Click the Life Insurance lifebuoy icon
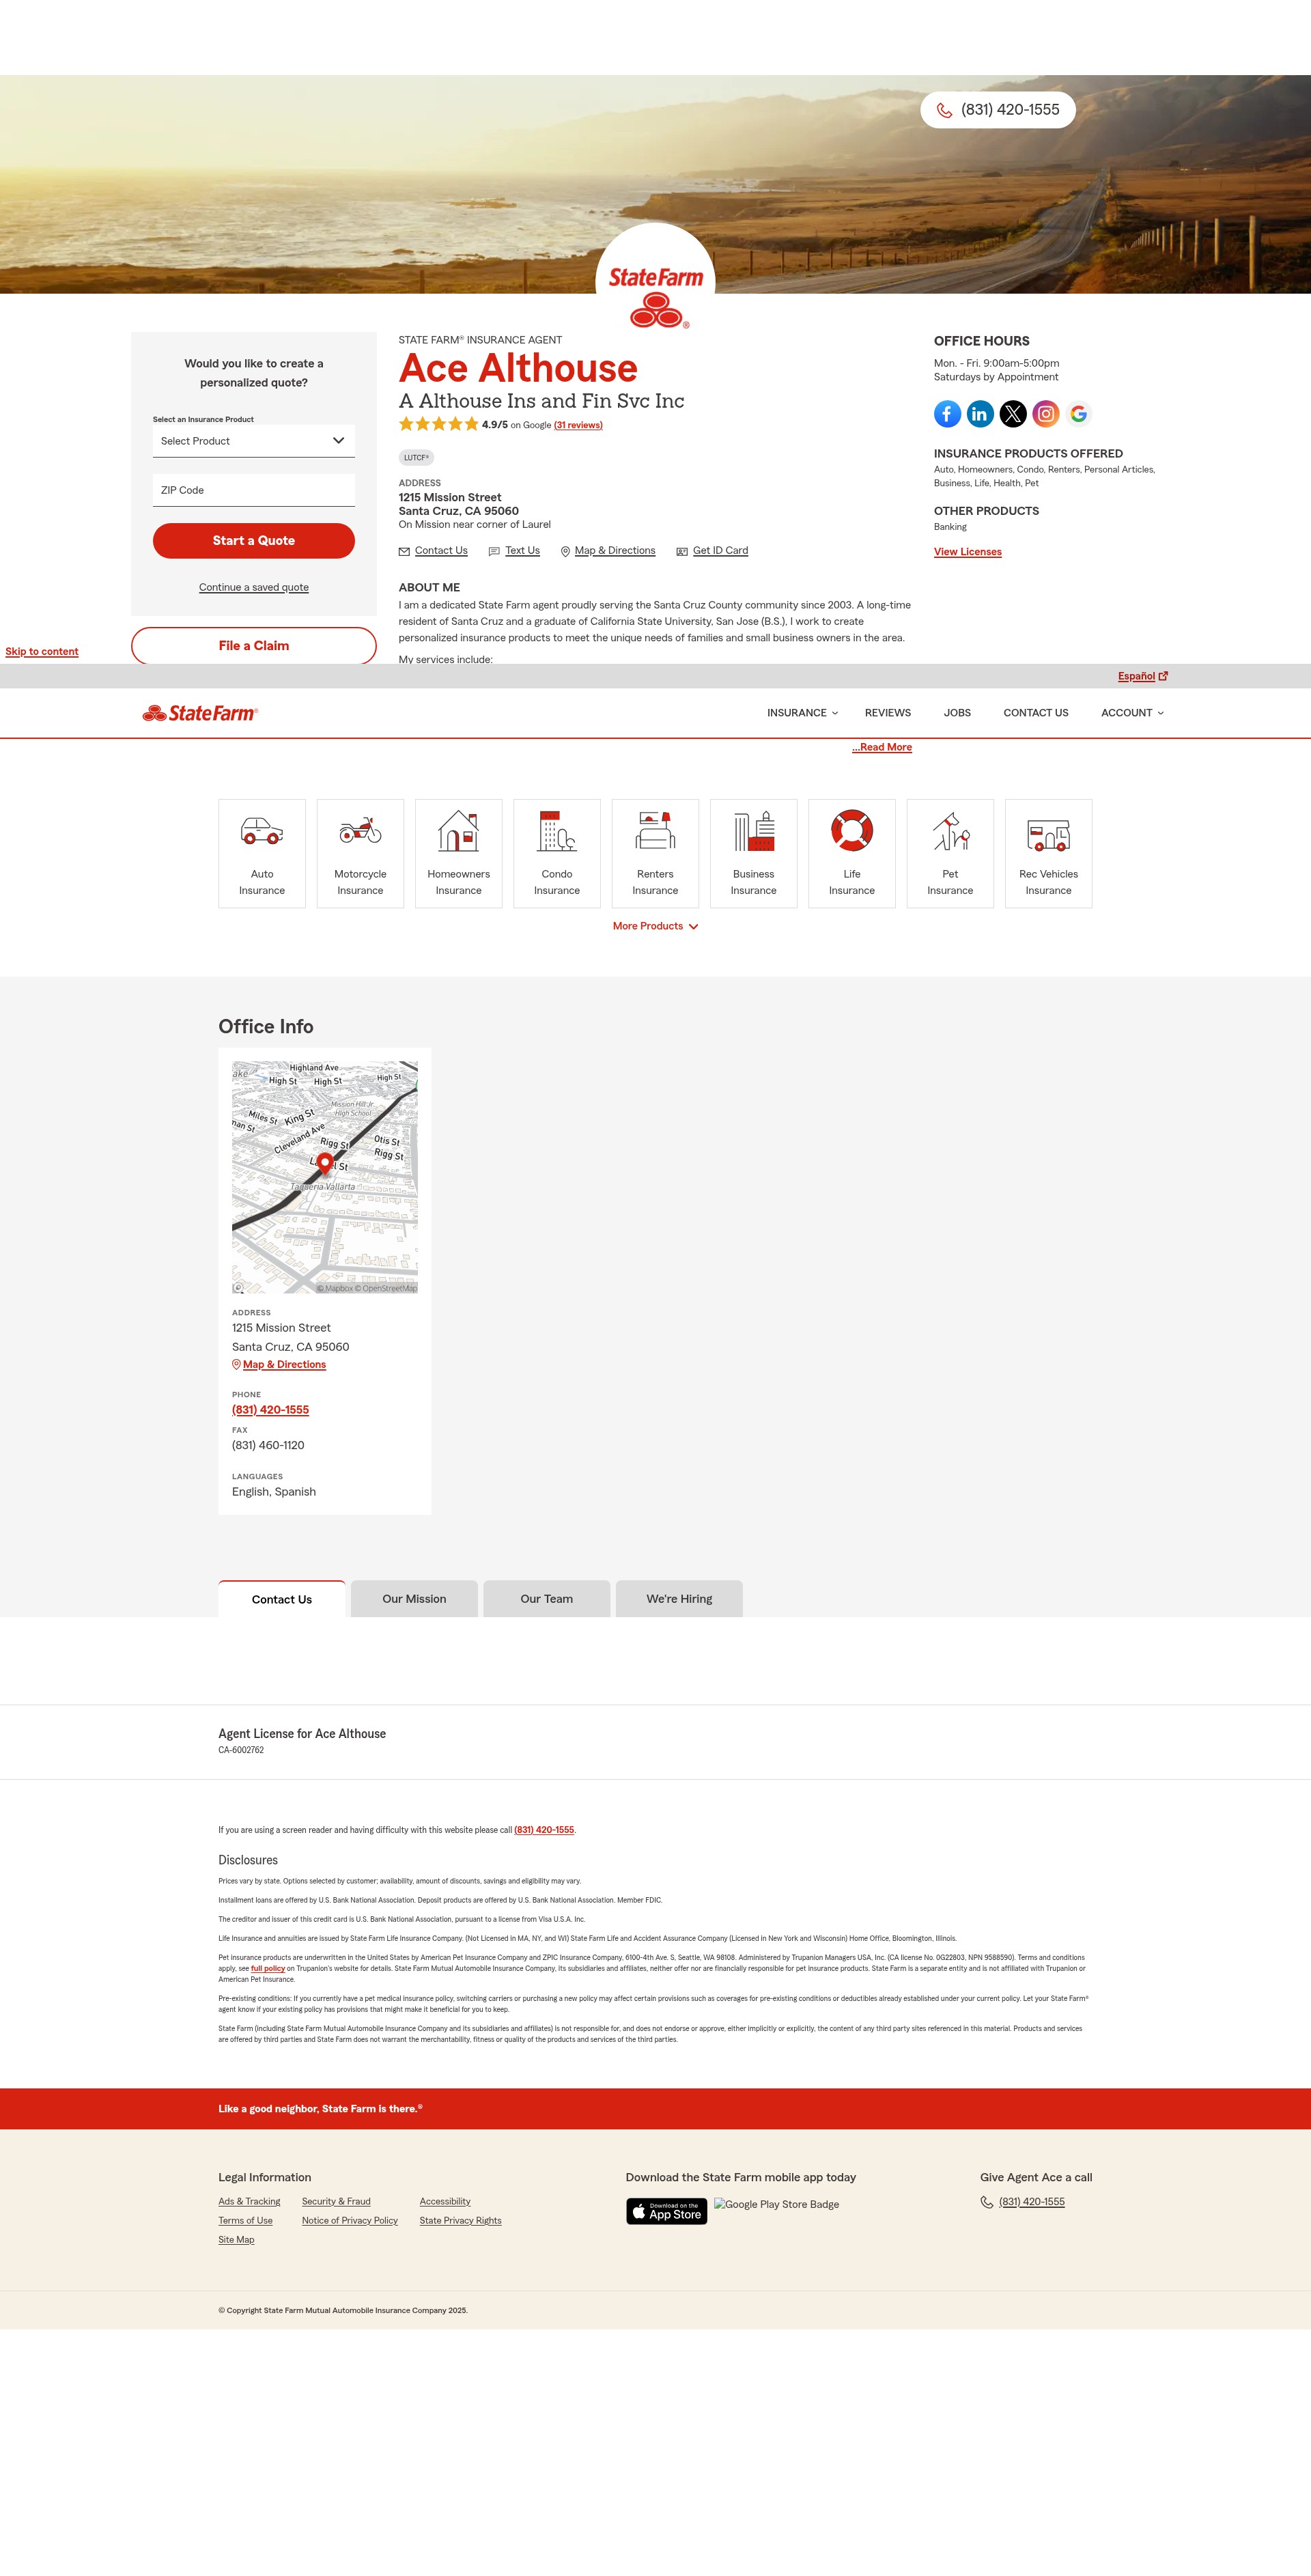This screenshot has height=2576, width=1311. coord(852,830)
